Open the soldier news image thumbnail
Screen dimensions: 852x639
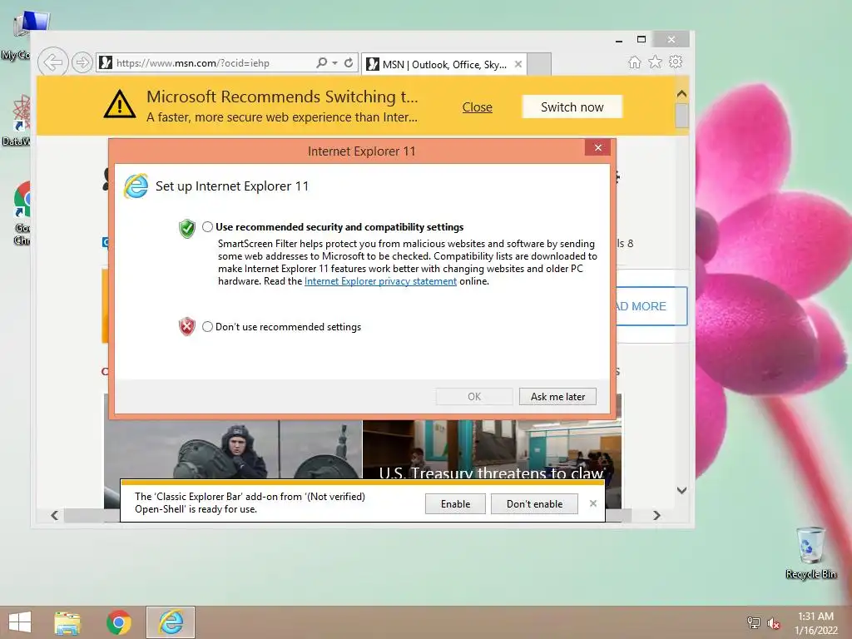pyautogui.click(x=233, y=449)
